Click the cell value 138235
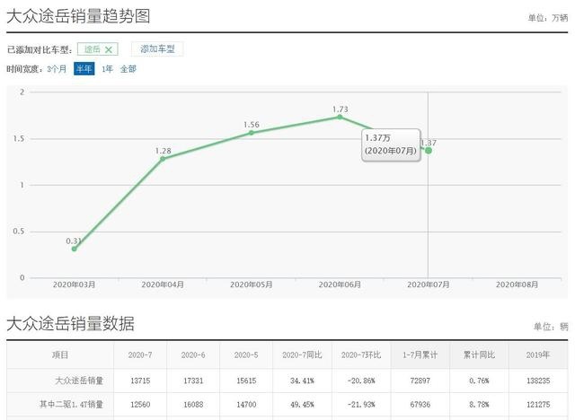This screenshot has width=575, height=420. (538, 381)
